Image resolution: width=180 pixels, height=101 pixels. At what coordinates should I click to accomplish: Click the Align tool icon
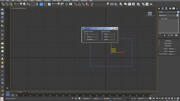116,4
